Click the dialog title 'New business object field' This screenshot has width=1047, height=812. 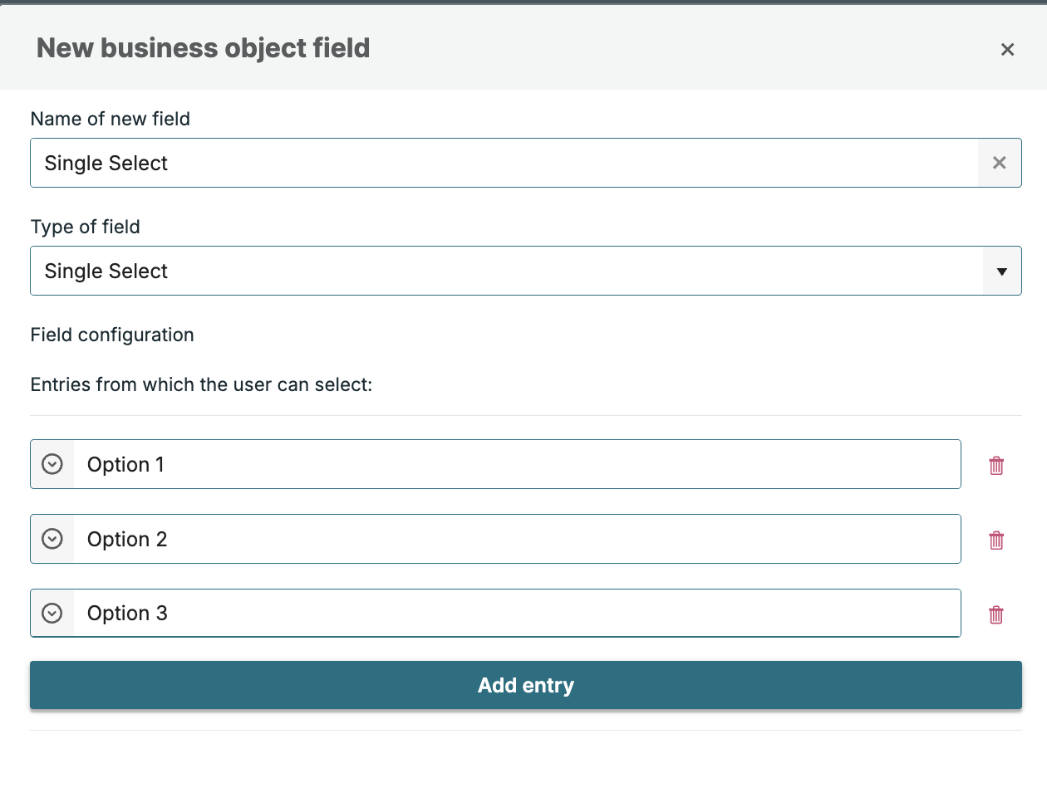pos(204,48)
